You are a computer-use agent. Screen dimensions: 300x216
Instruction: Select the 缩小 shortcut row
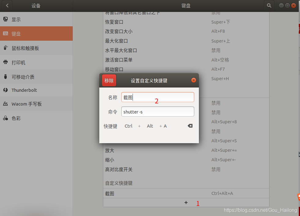click(x=186, y=160)
